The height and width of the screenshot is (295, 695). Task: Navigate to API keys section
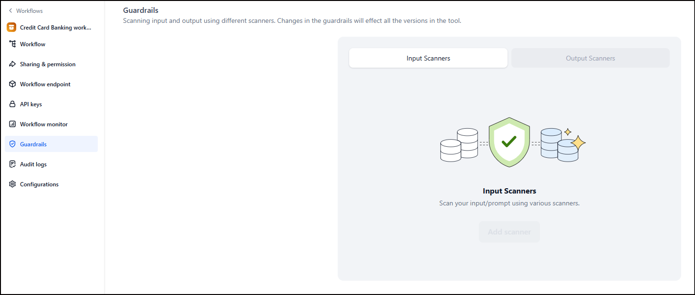coord(31,104)
